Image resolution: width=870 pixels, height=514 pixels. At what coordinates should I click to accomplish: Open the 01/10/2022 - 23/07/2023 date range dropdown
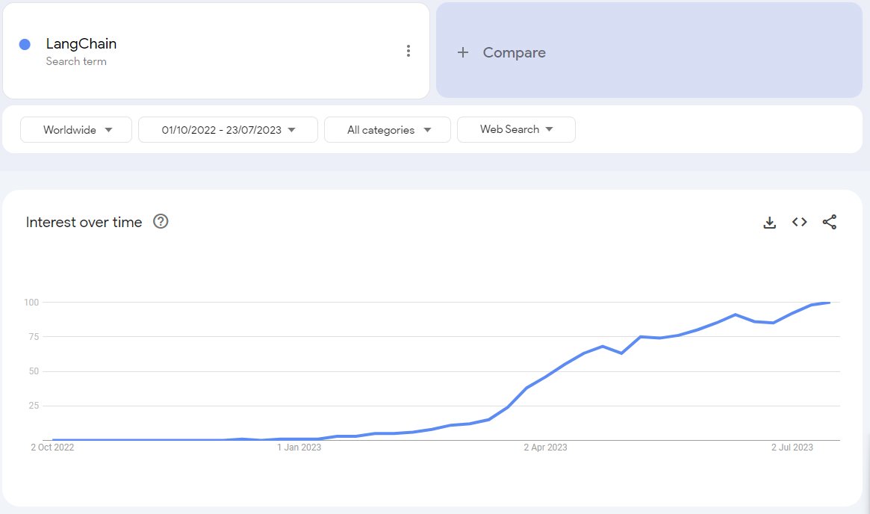click(x=228, y=130)
